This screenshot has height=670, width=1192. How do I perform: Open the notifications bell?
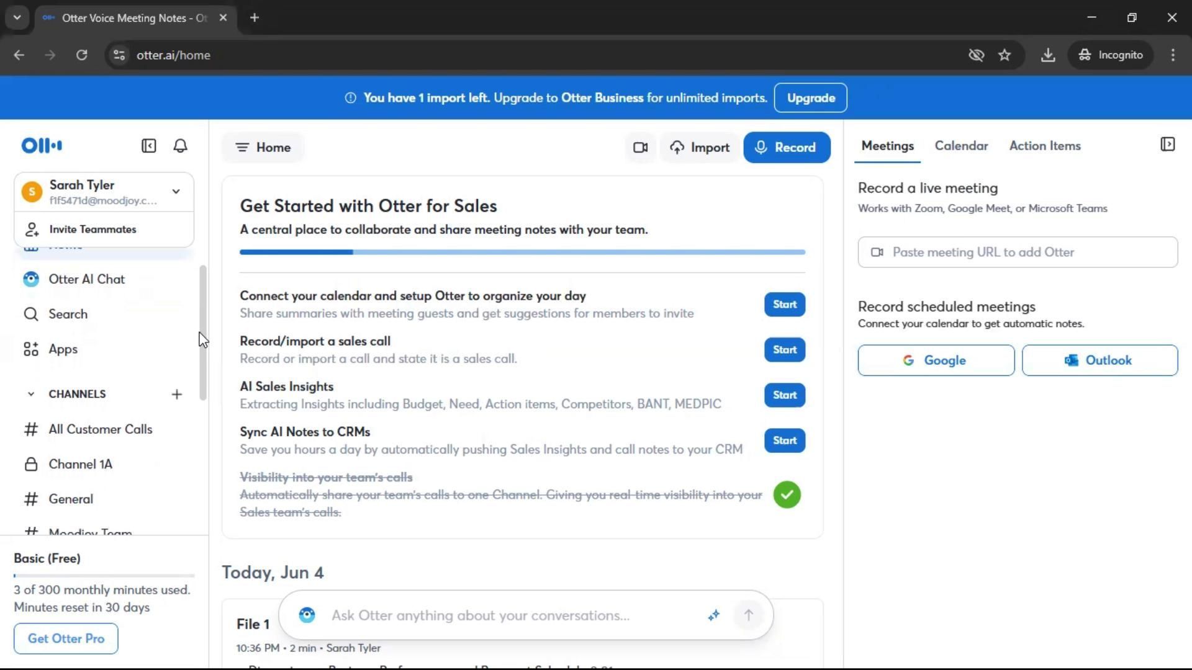[x=180, y=146]
